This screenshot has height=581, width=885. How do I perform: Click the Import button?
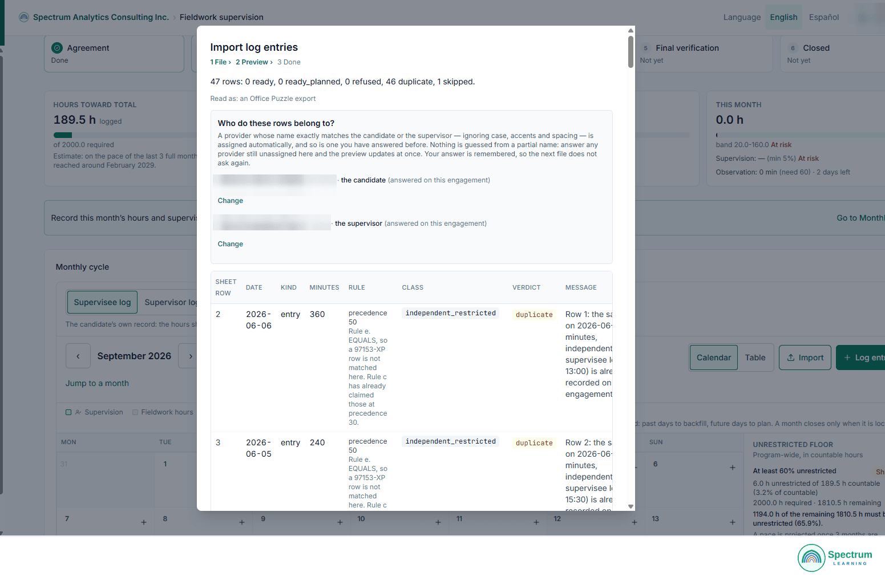pos(805,357)
